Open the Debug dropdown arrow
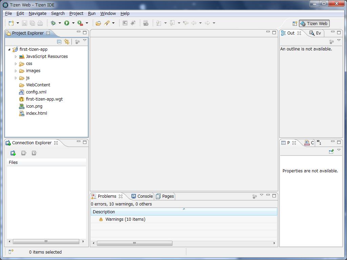347x260 pixels. point(60,23)
